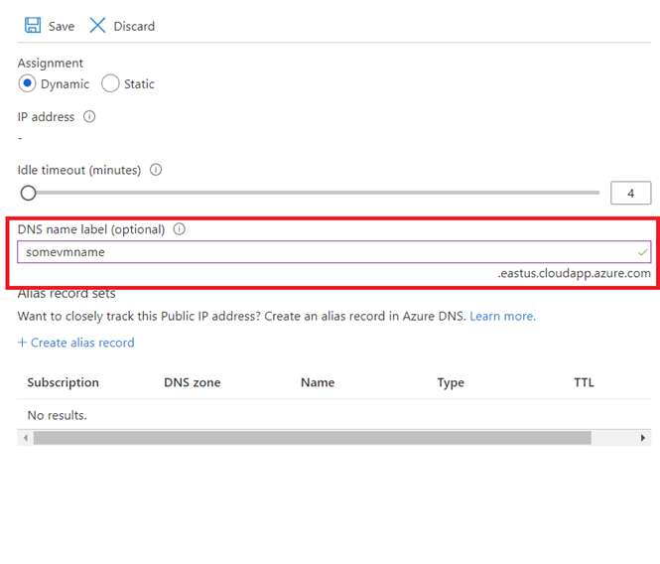Screen dimensions: 660x564
Task: Click the DNS zone column header
Action: click(192, 382)
